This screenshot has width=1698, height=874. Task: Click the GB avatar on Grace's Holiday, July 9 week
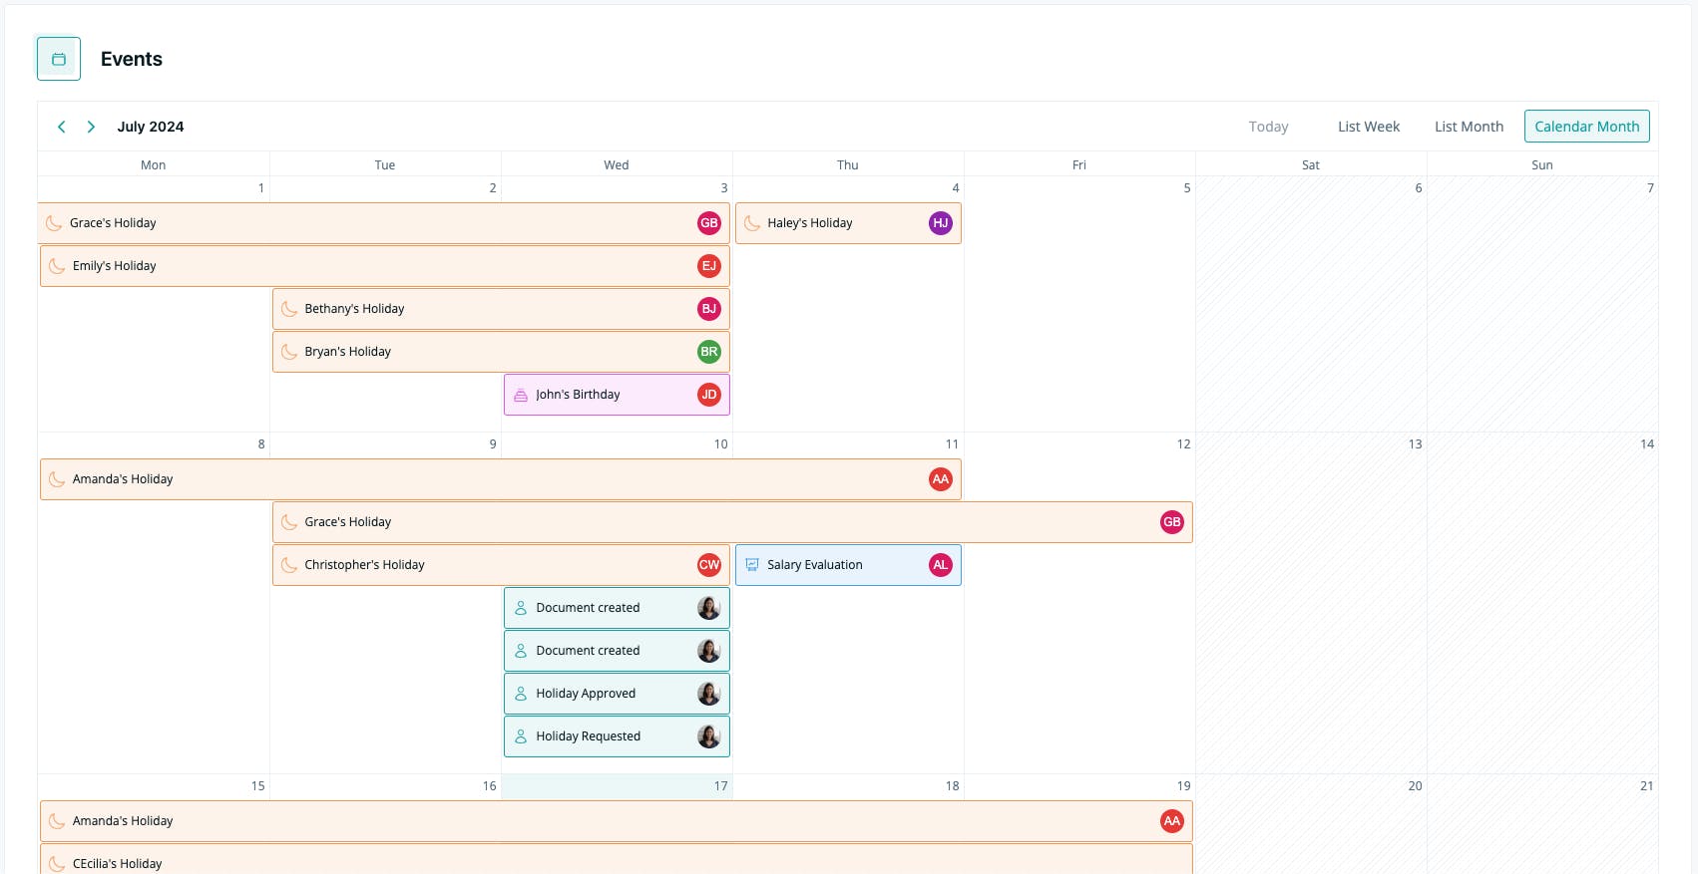click(1172, 522)
